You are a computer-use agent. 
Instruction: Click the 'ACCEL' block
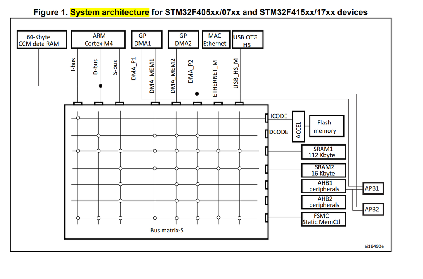tap(299, 127)
